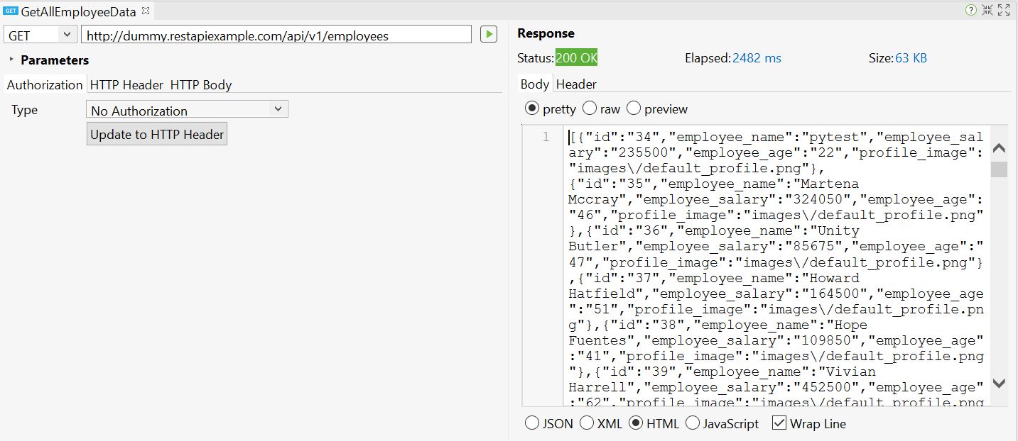The height and width of the screenshot is (441, 1018).
Task: Open help via the question mark icon
Action: coord(970,10)
